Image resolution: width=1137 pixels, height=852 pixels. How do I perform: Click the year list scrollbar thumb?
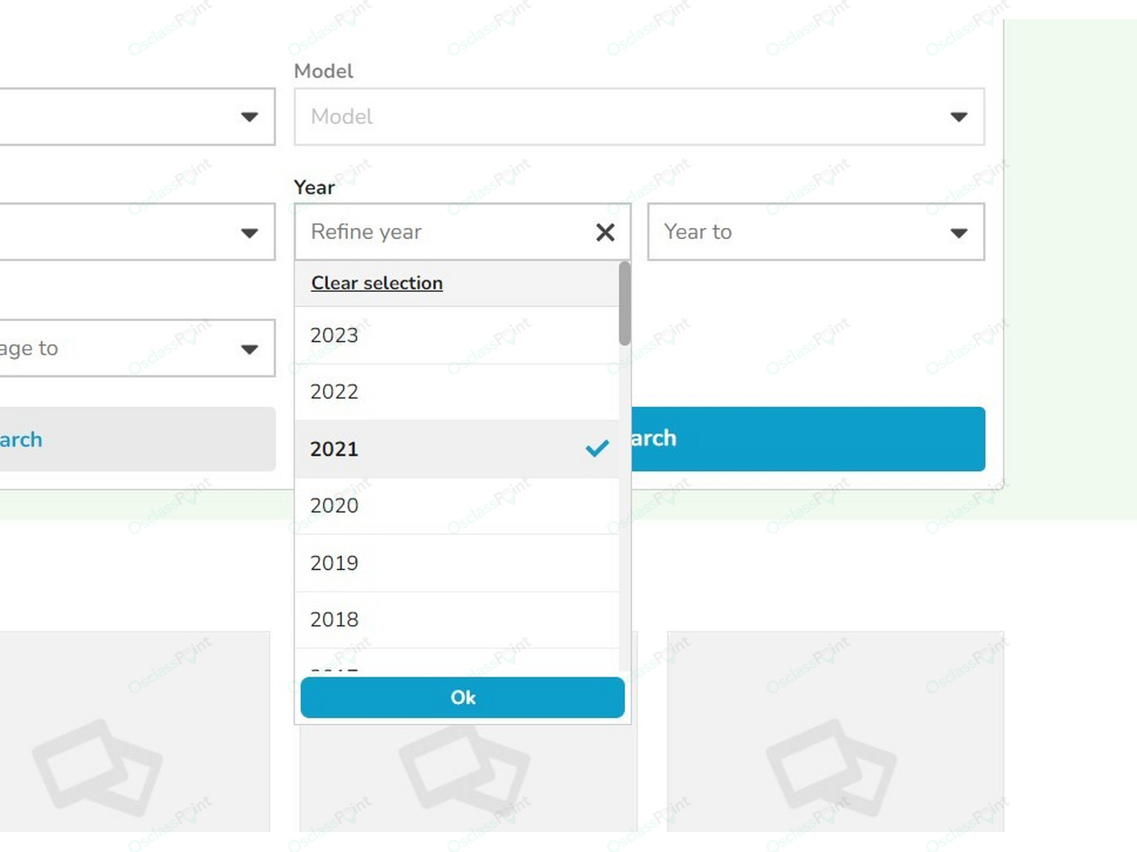[625, 304]
